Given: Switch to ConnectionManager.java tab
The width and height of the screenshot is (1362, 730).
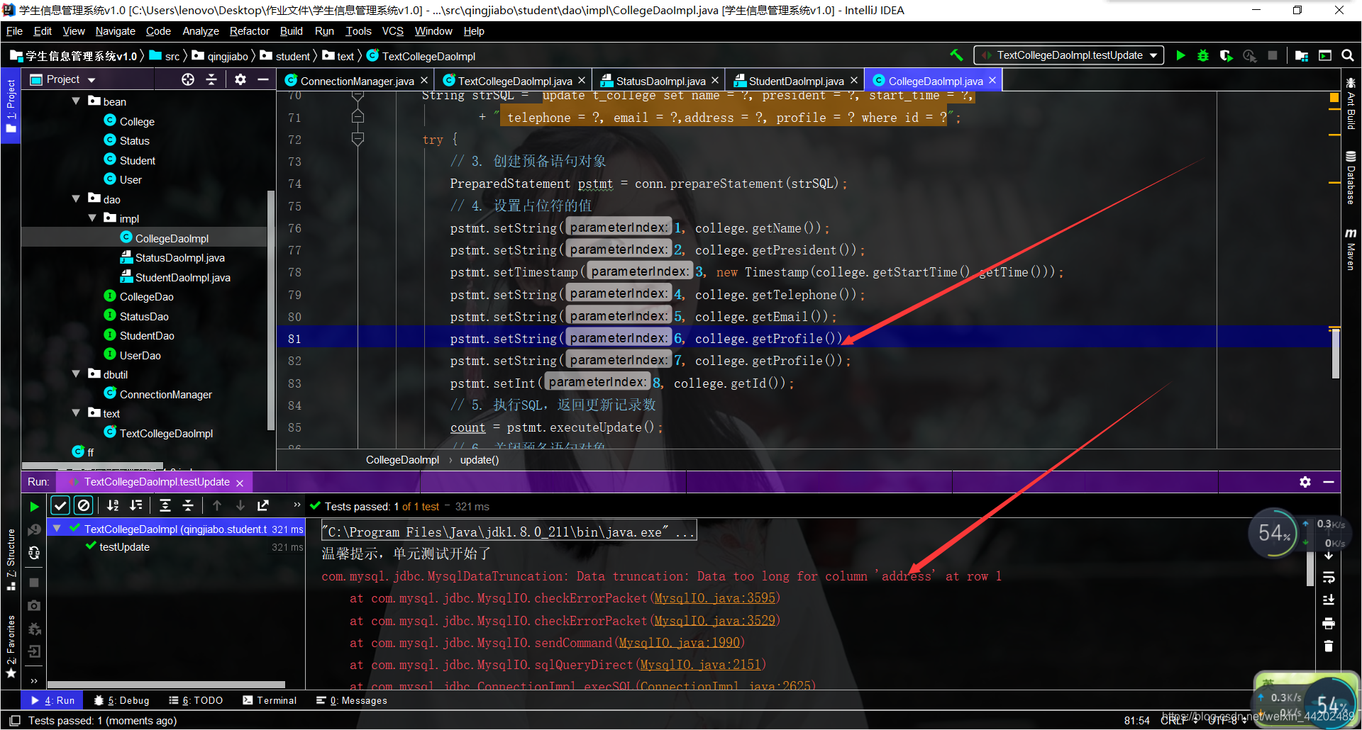Looking at the screenshot, I should [x=356, y=81].
